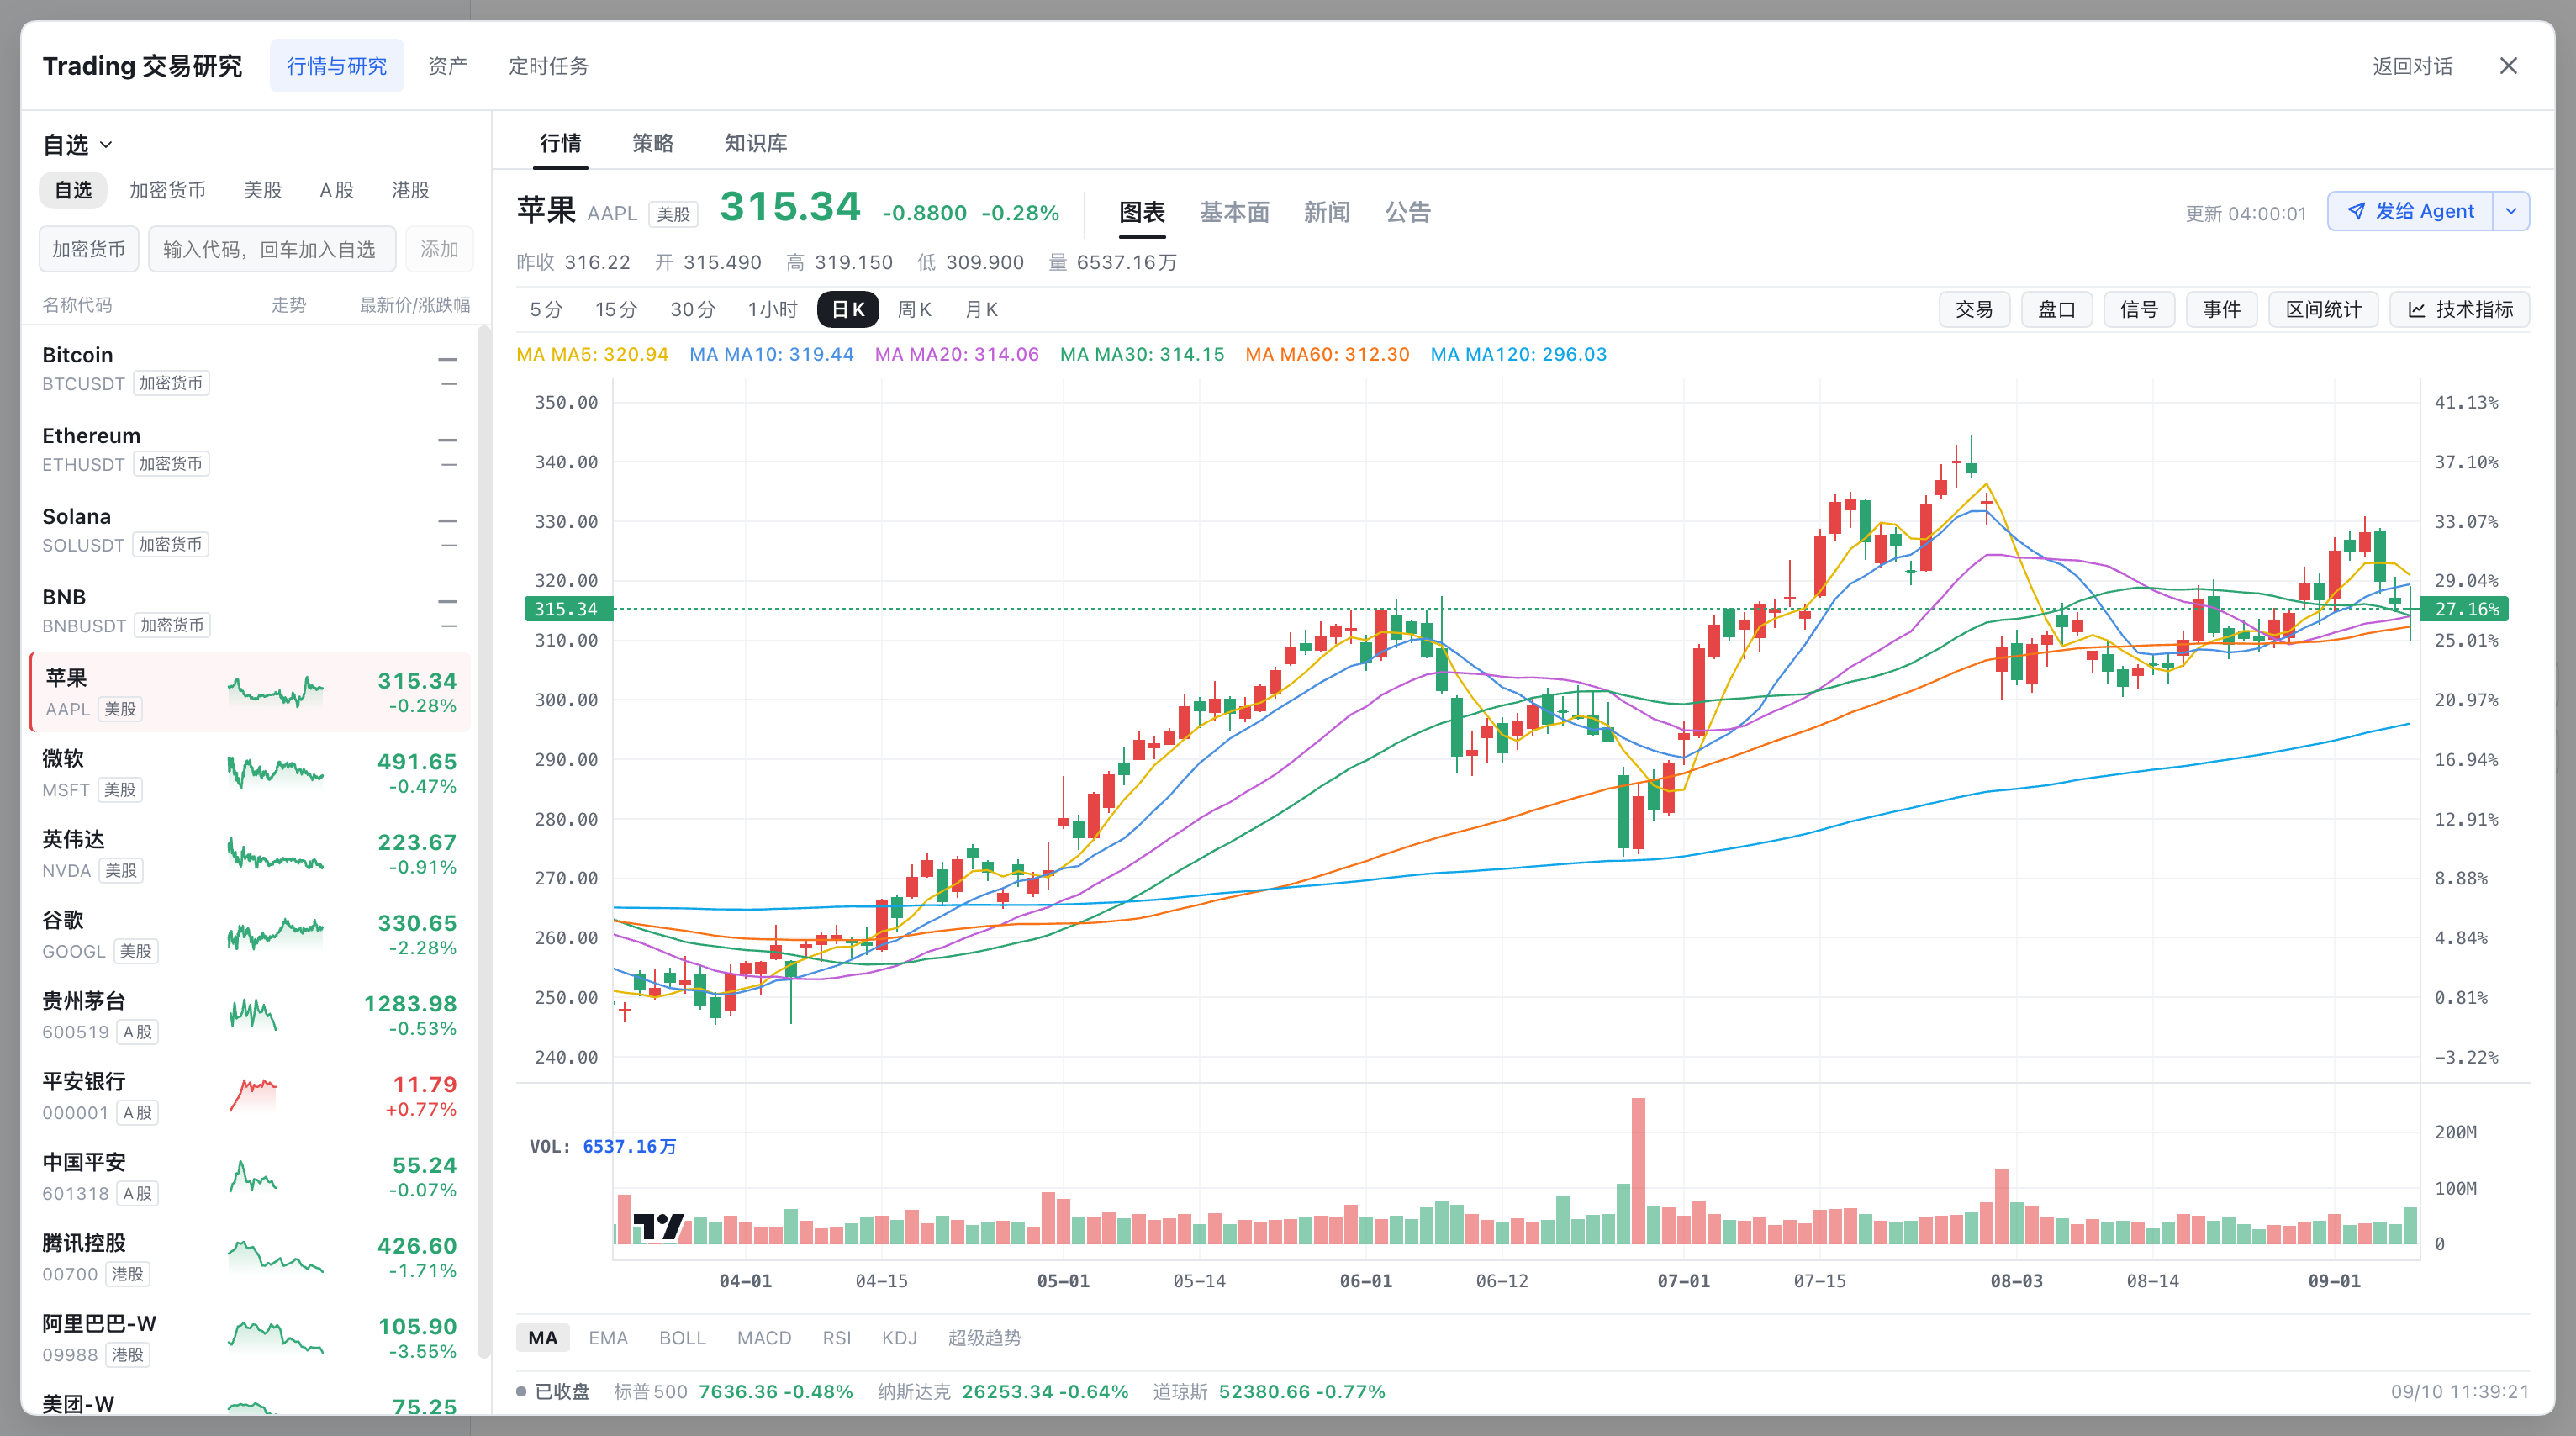Viewport: 2576px width, 1436px height.
Task: Select 英伟达 NVDA row
Action: click(250, 854)
